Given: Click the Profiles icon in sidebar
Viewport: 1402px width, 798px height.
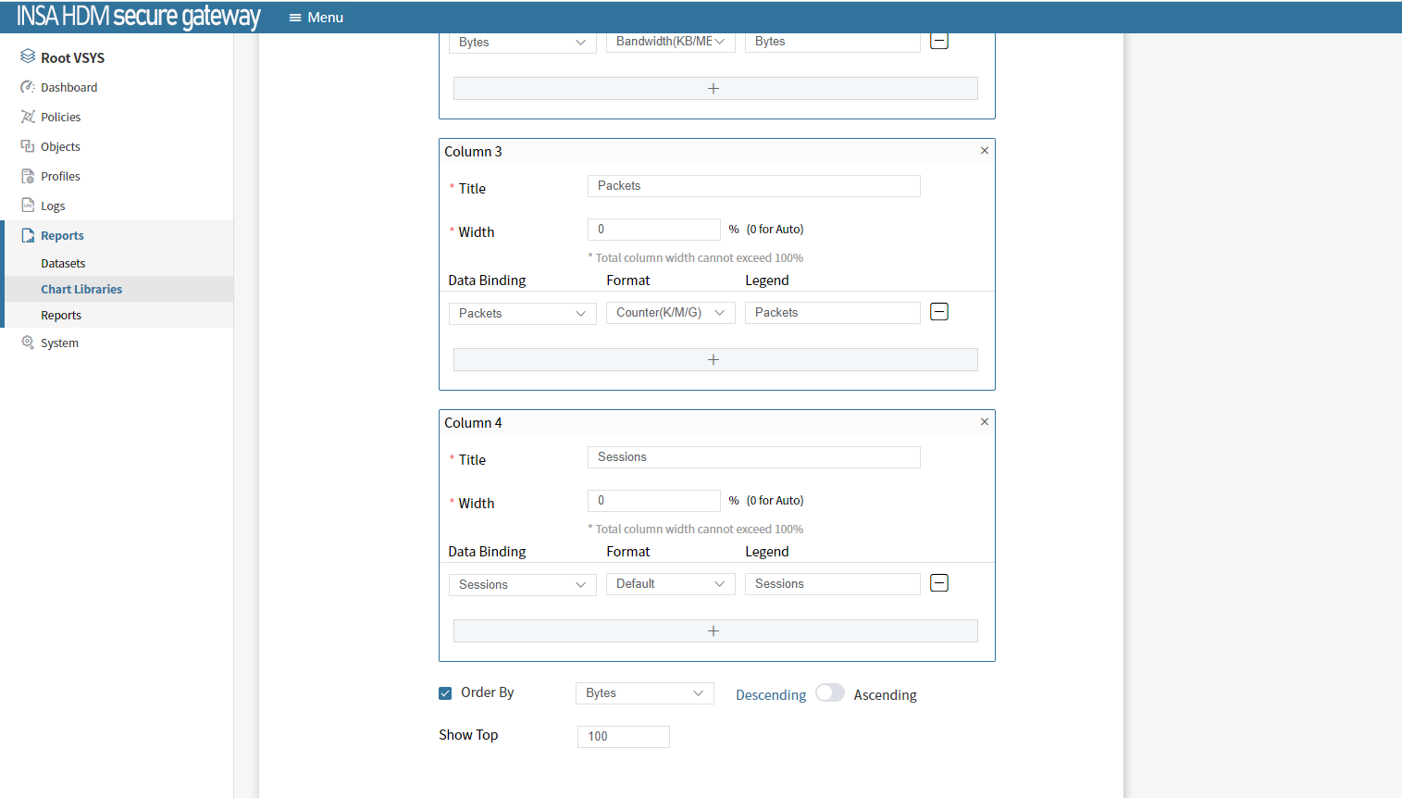Looking at the screenshot, I should [28, 176].
